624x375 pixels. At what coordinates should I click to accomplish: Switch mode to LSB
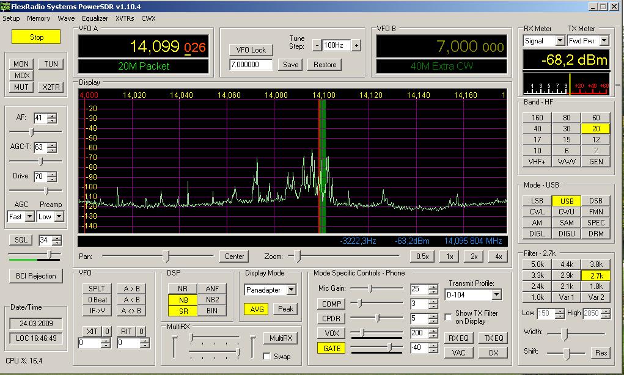537,201
